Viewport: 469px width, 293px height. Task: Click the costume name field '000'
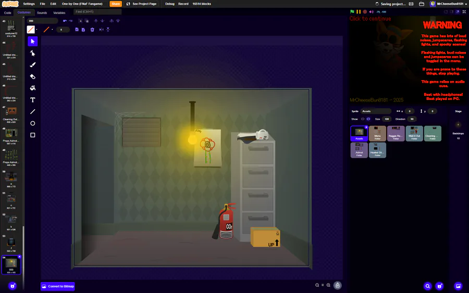tap(43, 21)
